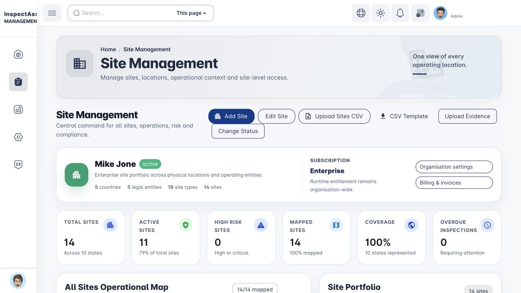521x293 pixels.
Task: Open Organisation settings
Action: point(454,167)
